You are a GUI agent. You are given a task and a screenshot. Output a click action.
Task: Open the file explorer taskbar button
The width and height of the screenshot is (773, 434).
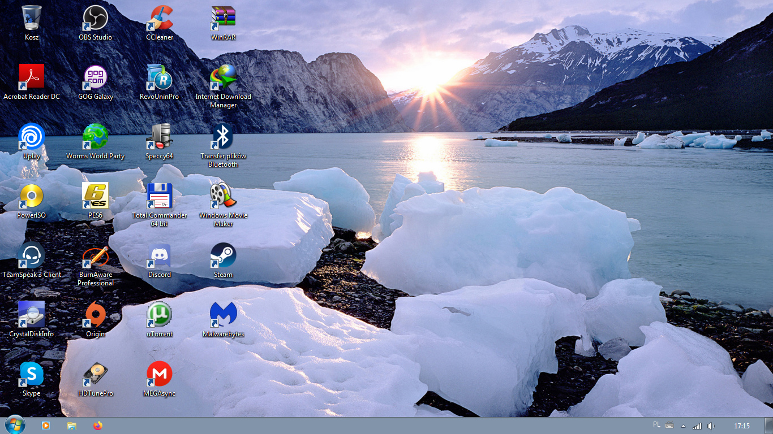[x=72, y=426]
